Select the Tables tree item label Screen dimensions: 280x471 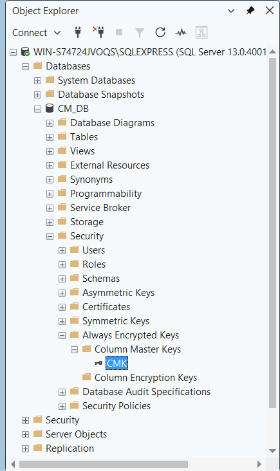click(x=84, y=137)
